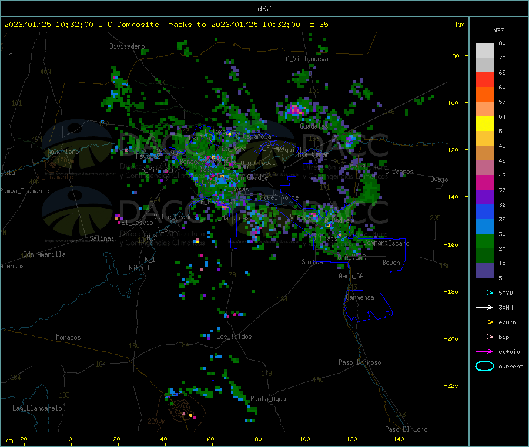
Task: Click the Guadales map label
Action: [314, 126]
